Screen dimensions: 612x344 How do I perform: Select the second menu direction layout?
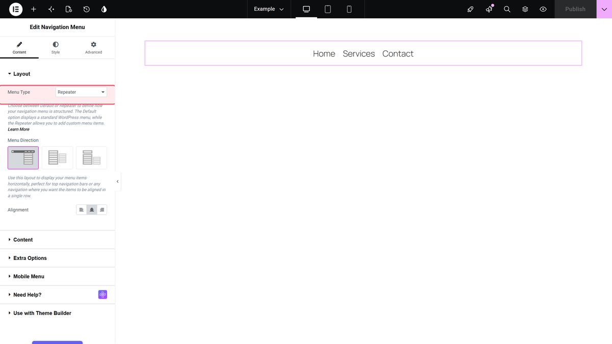point(57,158)
